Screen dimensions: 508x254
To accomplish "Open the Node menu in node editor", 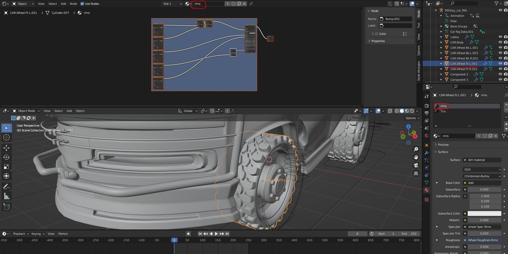I will (73, 4).
